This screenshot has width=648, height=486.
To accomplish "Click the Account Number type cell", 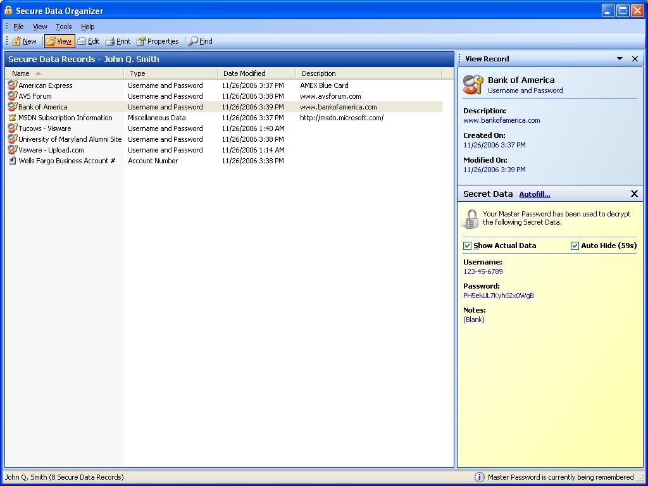I will coord(153,160).
